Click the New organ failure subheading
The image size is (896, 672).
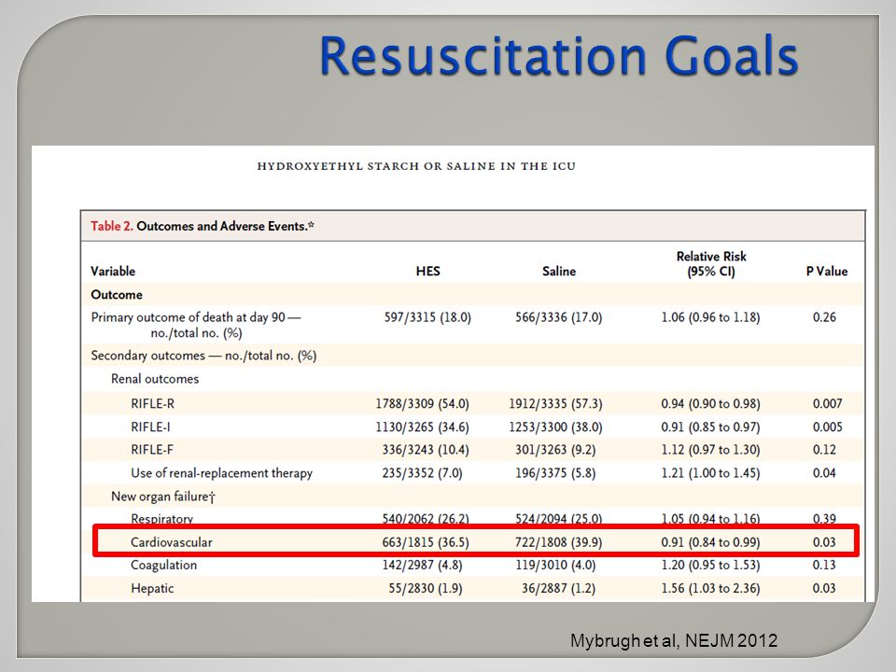pos(162,497)
